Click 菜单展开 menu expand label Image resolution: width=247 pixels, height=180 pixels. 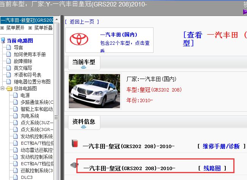(15, 28)
